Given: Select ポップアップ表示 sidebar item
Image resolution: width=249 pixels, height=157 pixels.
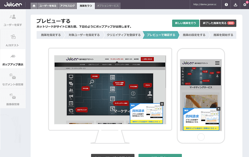Looking at the screenshot, I should tap(13, 60).
